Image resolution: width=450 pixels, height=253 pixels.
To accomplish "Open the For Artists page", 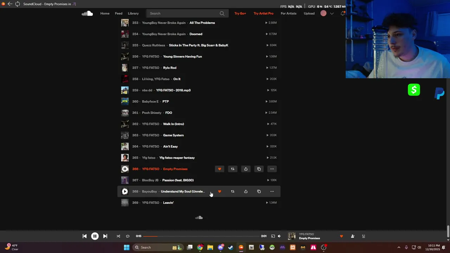I will tap(289, 13).
